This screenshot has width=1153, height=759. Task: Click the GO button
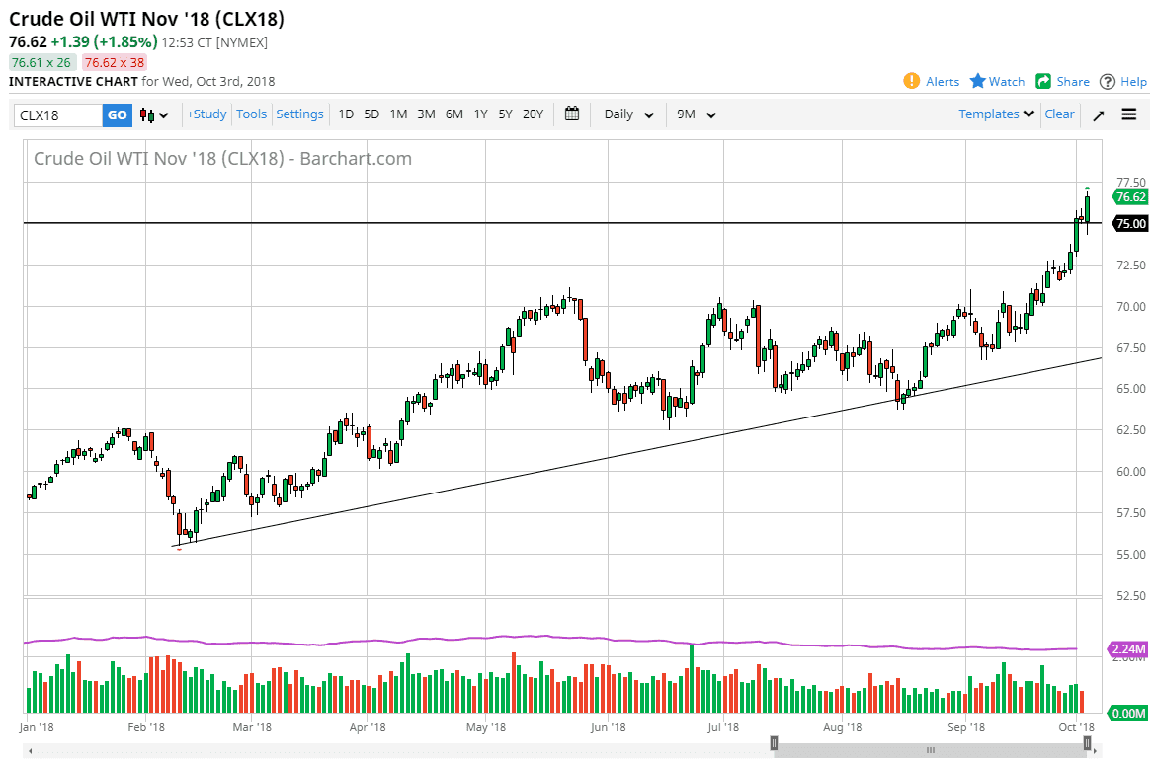pos(117,114)
